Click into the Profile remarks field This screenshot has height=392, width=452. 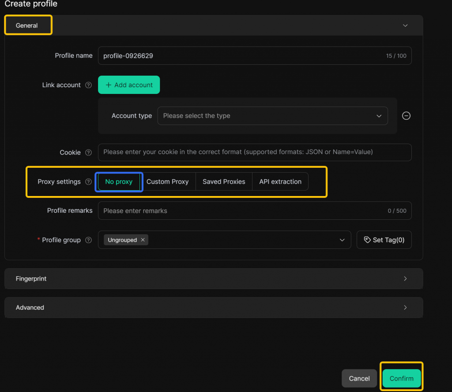pyautogui.click(x=243, y=211)
